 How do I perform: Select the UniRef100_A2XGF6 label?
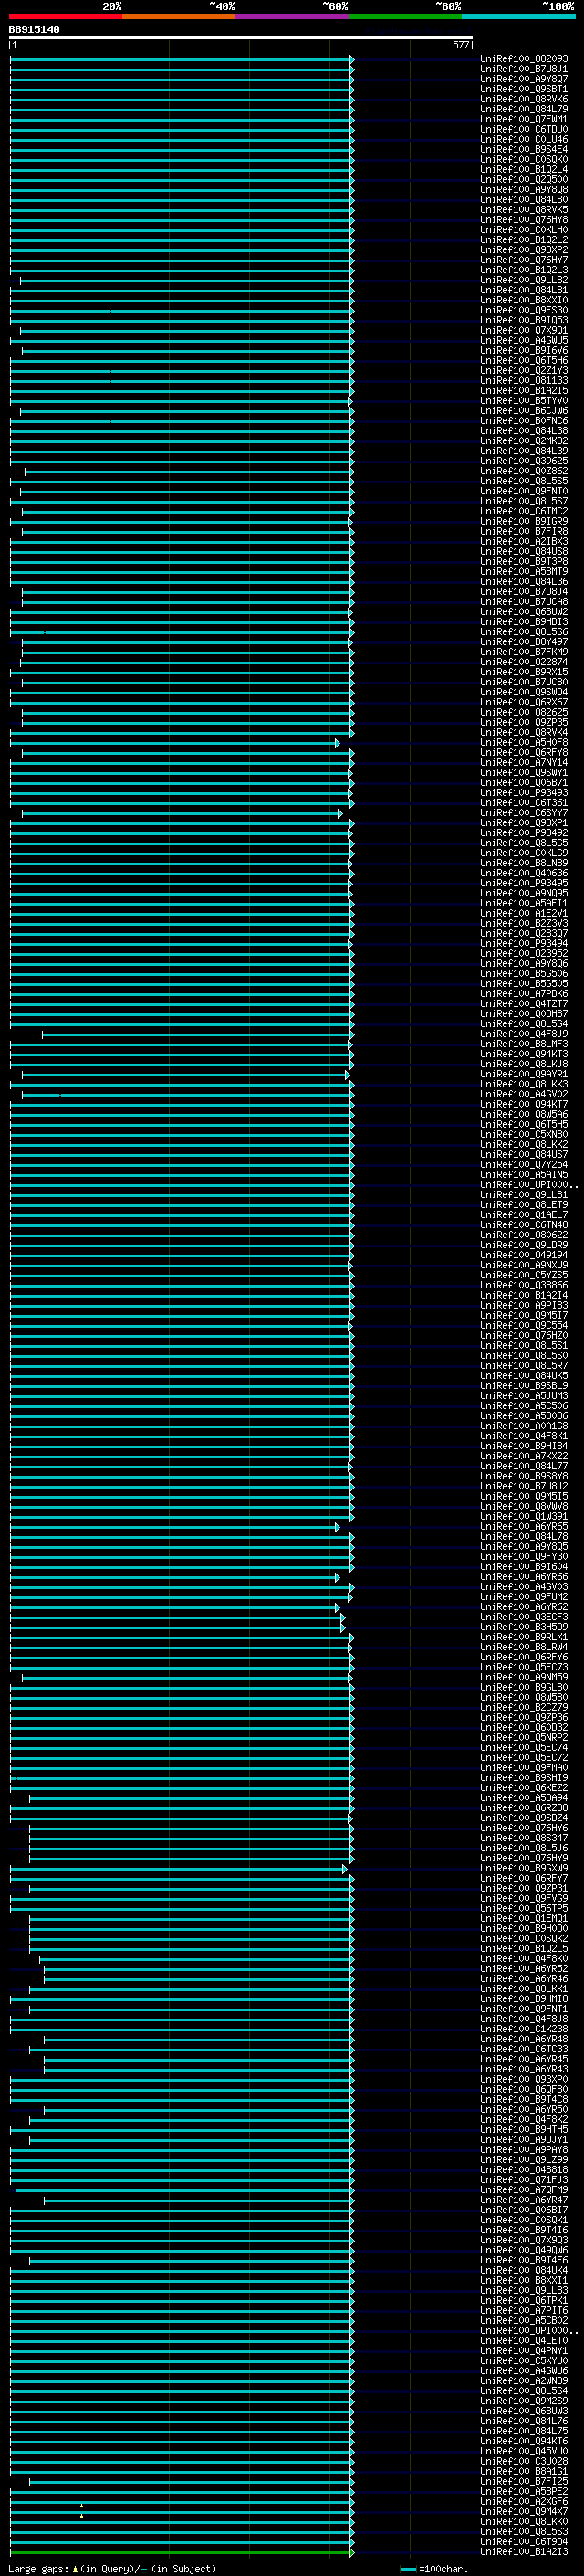pyautogui.click(x=523, y=2501)
